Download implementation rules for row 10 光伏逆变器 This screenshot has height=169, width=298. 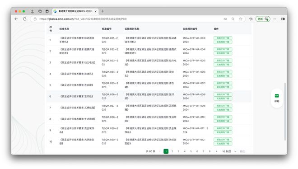pos(223,144)
